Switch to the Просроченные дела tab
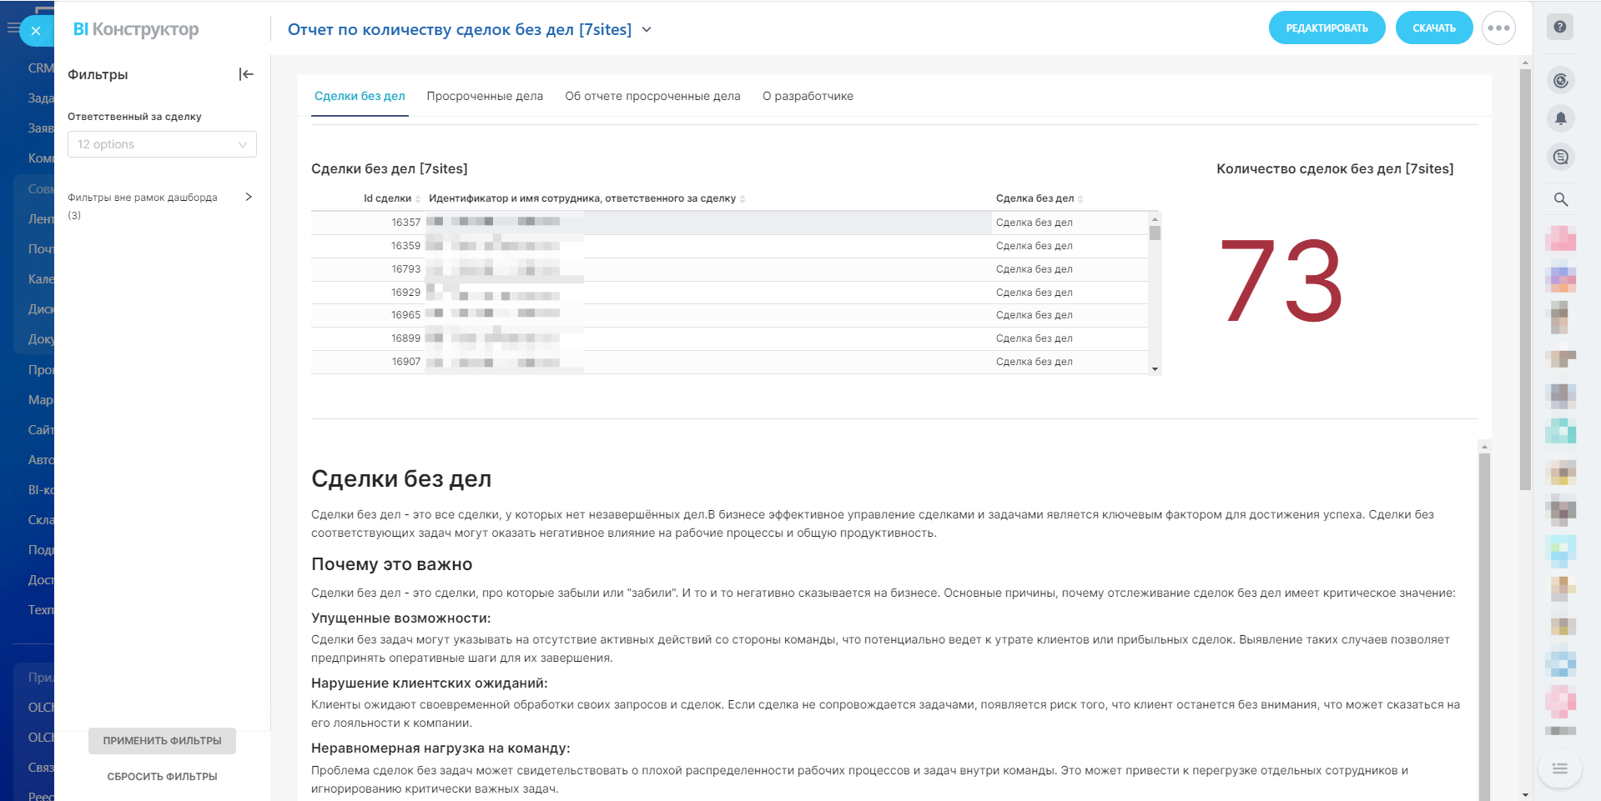This screenshot has height=801, width=1601. [485, 96]
